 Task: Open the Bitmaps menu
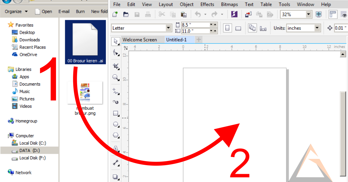(x=229, y=4)
